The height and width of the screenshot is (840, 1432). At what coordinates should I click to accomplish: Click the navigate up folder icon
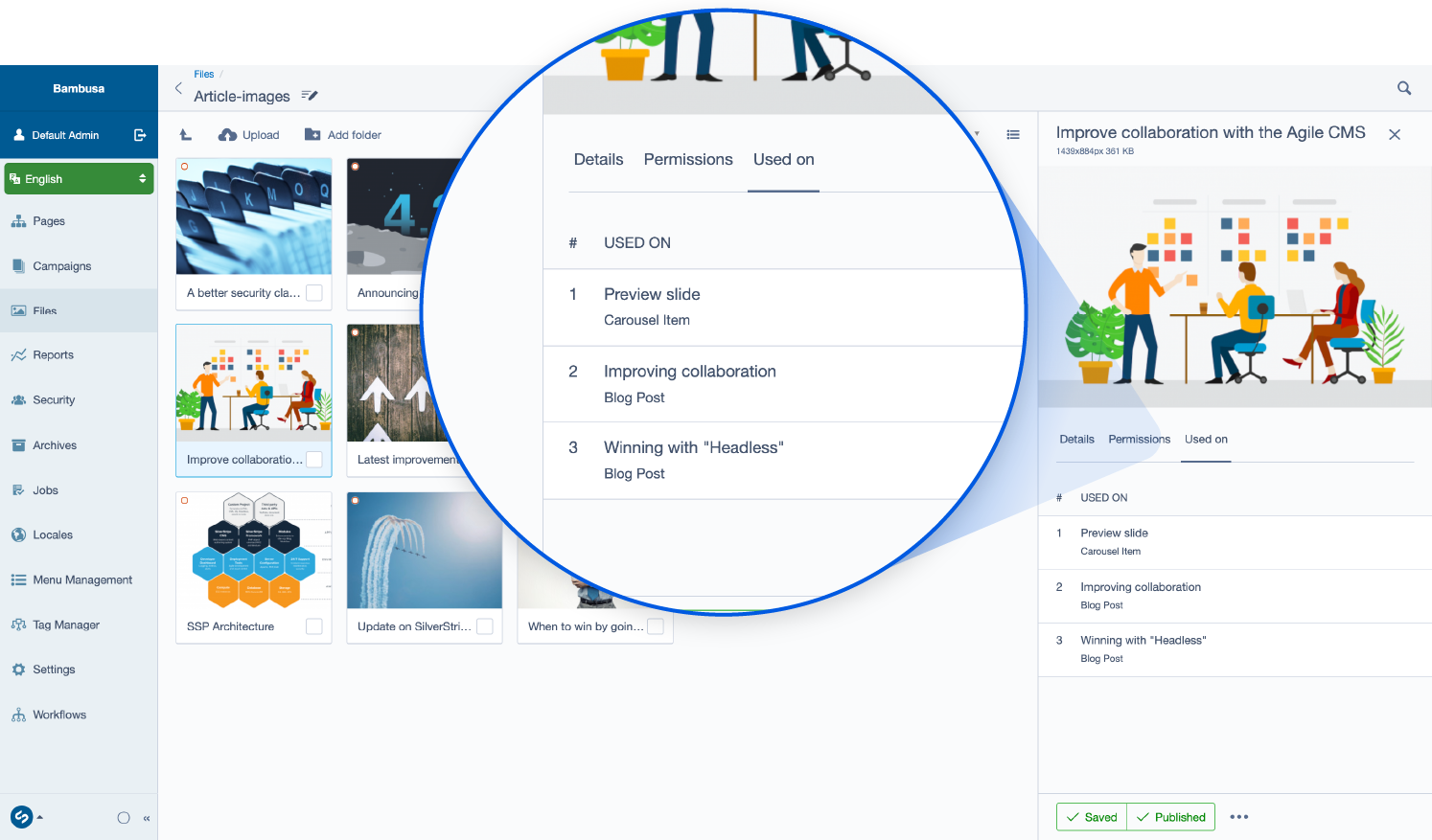point(186,135)
